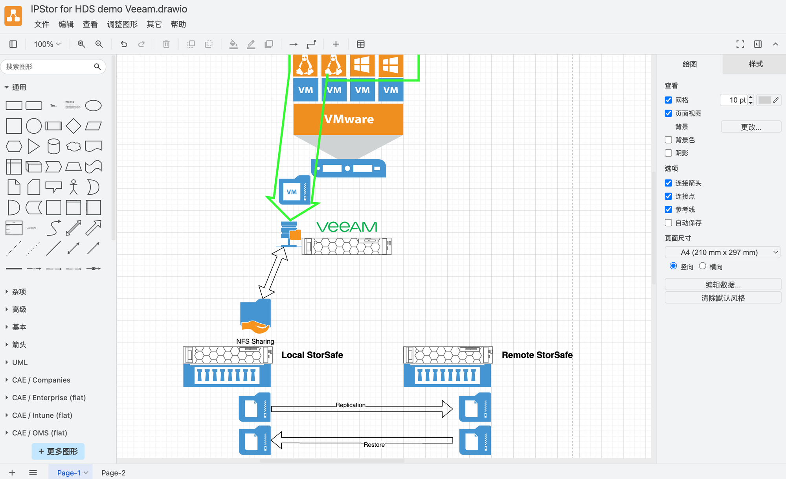Redo the last undone action
Image resolution: width=786 pixels, height=479 pixels.
(x=141, y=44)
